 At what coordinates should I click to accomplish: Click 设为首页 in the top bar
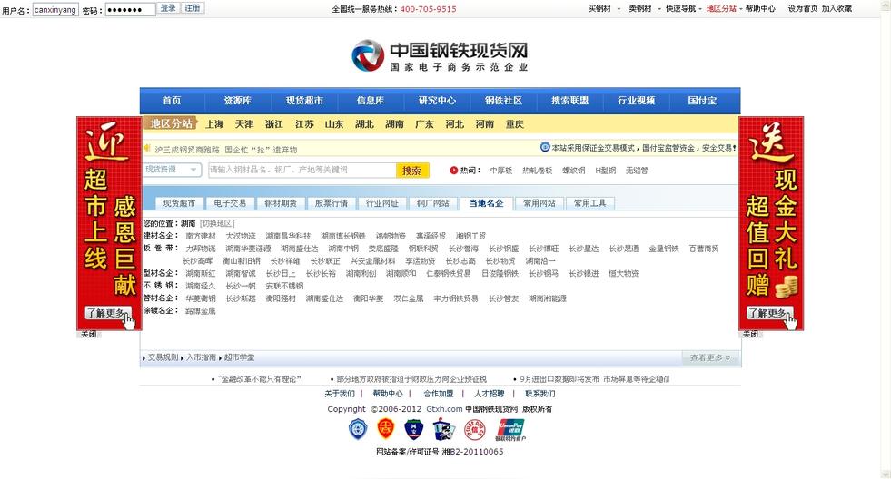pos(802,8)
